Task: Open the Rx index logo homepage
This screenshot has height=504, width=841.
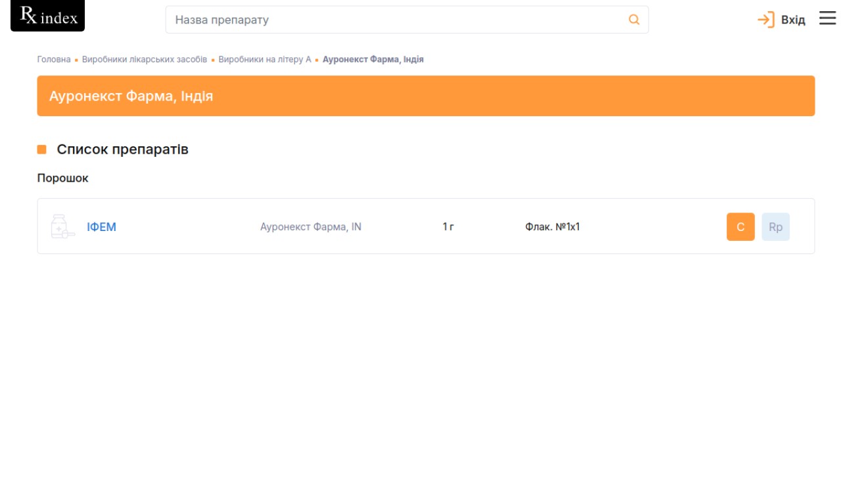Action: pos(47,16)
